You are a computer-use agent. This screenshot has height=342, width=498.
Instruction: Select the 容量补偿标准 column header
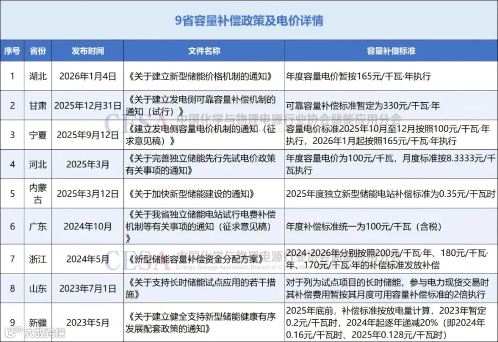click(391, 51)
